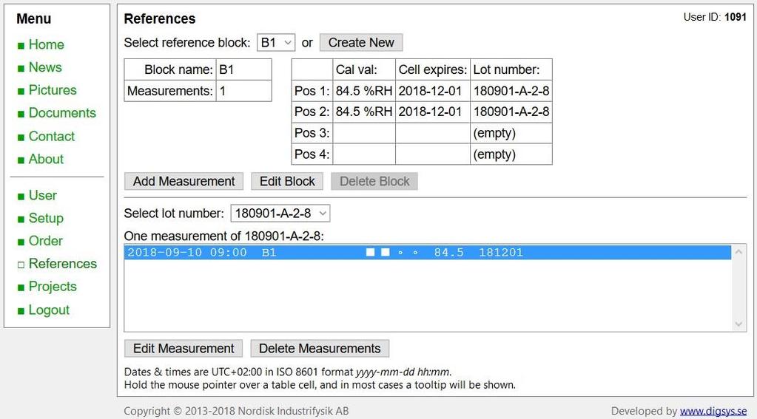
Task: Open the reference block dropdown B1
Action: point(276,42)
